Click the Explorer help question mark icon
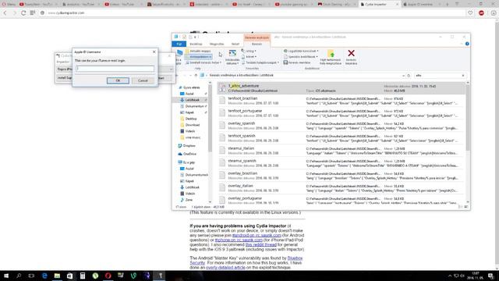499x281 pixels. tap(467, 44)
